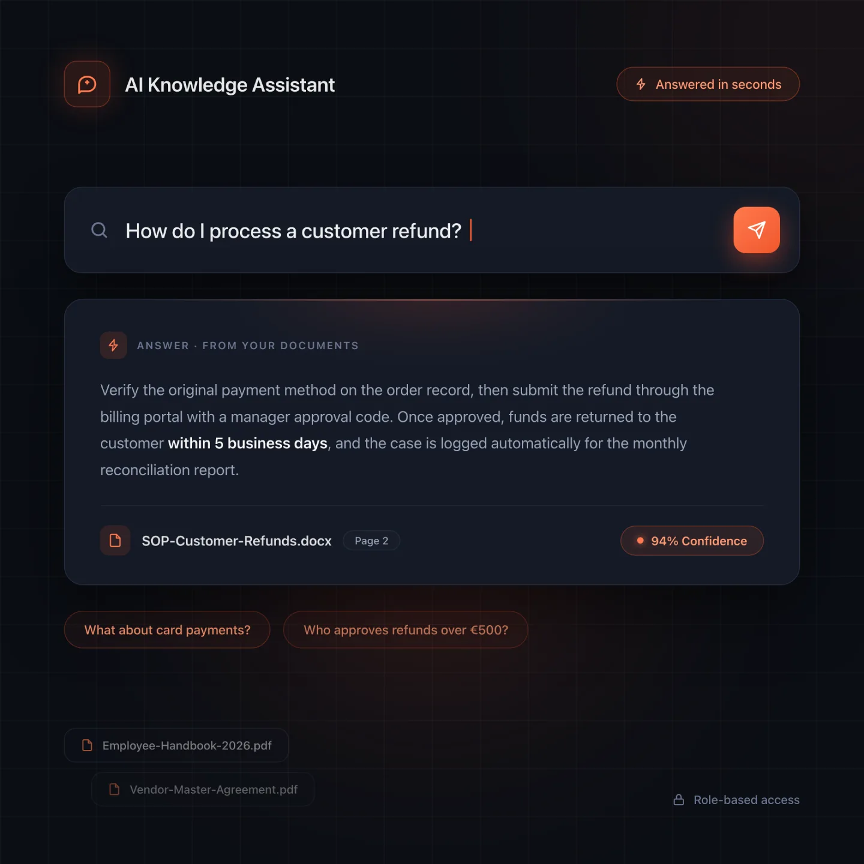Screen dimensions: 864x864
Task: Open the Vendor-Master-Agreement.pdf chip
Action: (203, 790)
